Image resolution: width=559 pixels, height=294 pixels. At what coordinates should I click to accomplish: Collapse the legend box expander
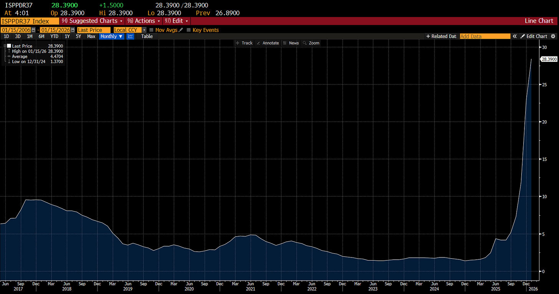5,46
